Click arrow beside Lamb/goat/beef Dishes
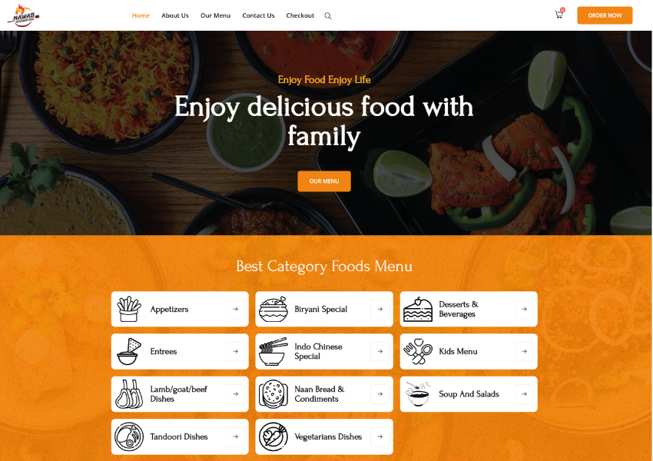Image resolution: width=653 pixels, height=461 pixels. click(x=236, y=394)
